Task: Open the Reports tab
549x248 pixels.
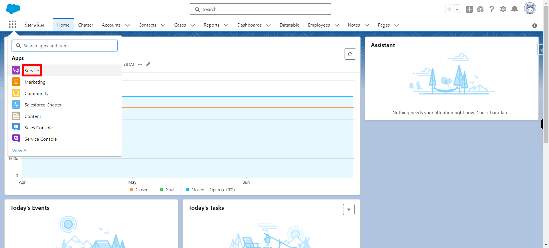Action: click(x=212, y=25)
